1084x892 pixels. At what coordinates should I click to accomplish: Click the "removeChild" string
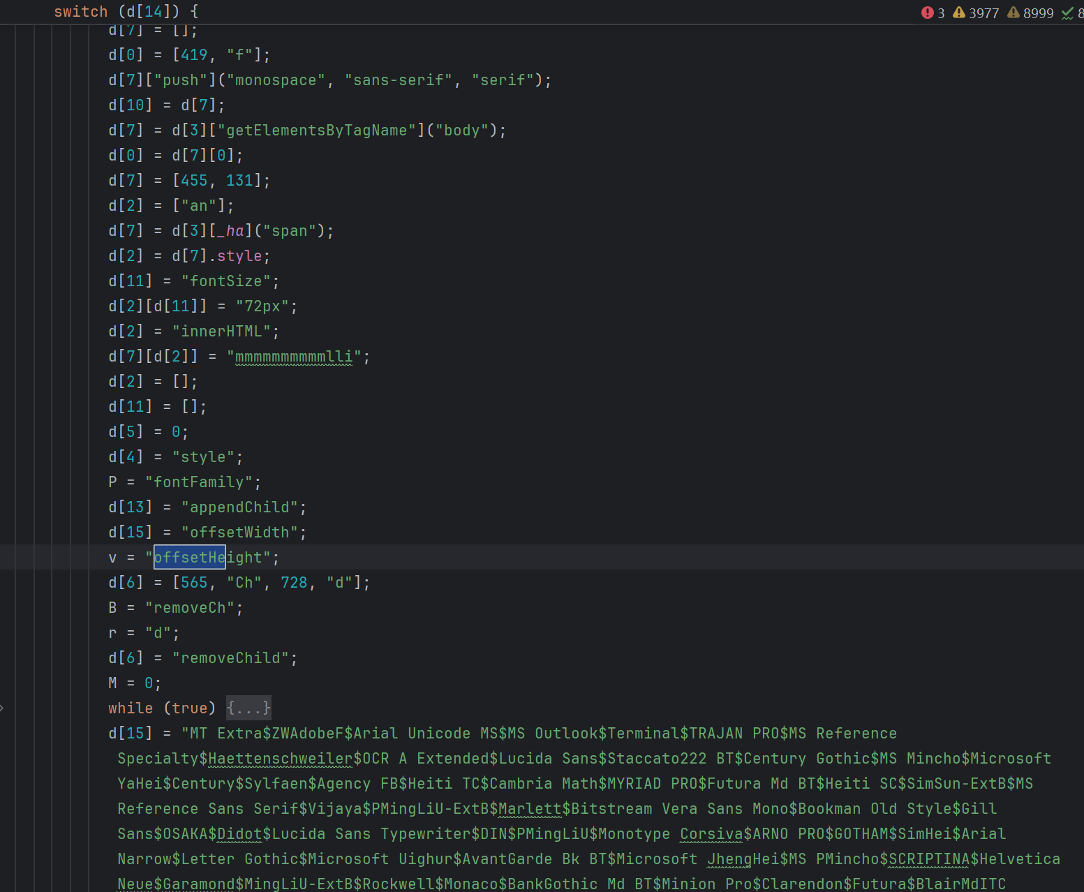click(x=230, y=658)
